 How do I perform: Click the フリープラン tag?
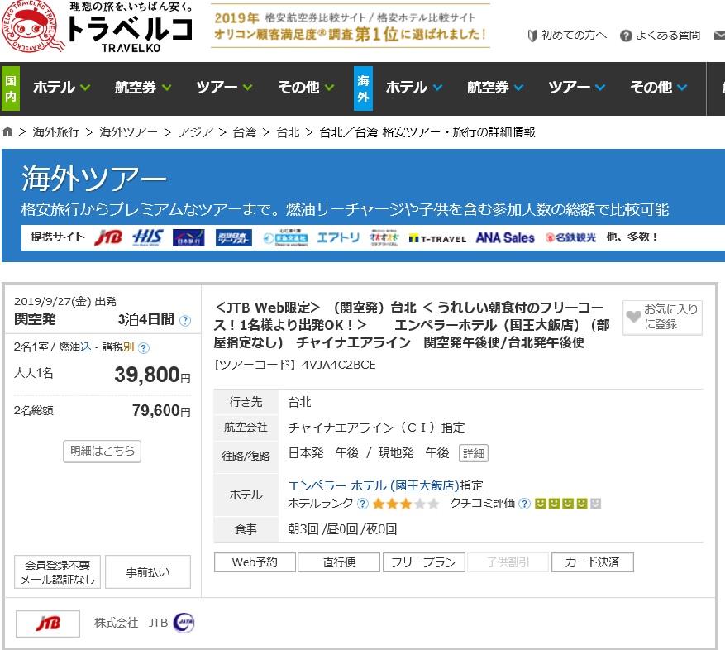423,562
